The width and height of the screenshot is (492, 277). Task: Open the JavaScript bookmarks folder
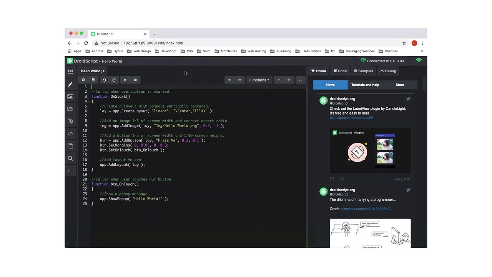(166, 51)
